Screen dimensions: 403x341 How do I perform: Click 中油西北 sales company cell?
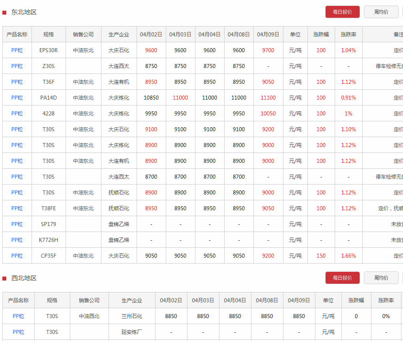89,316
